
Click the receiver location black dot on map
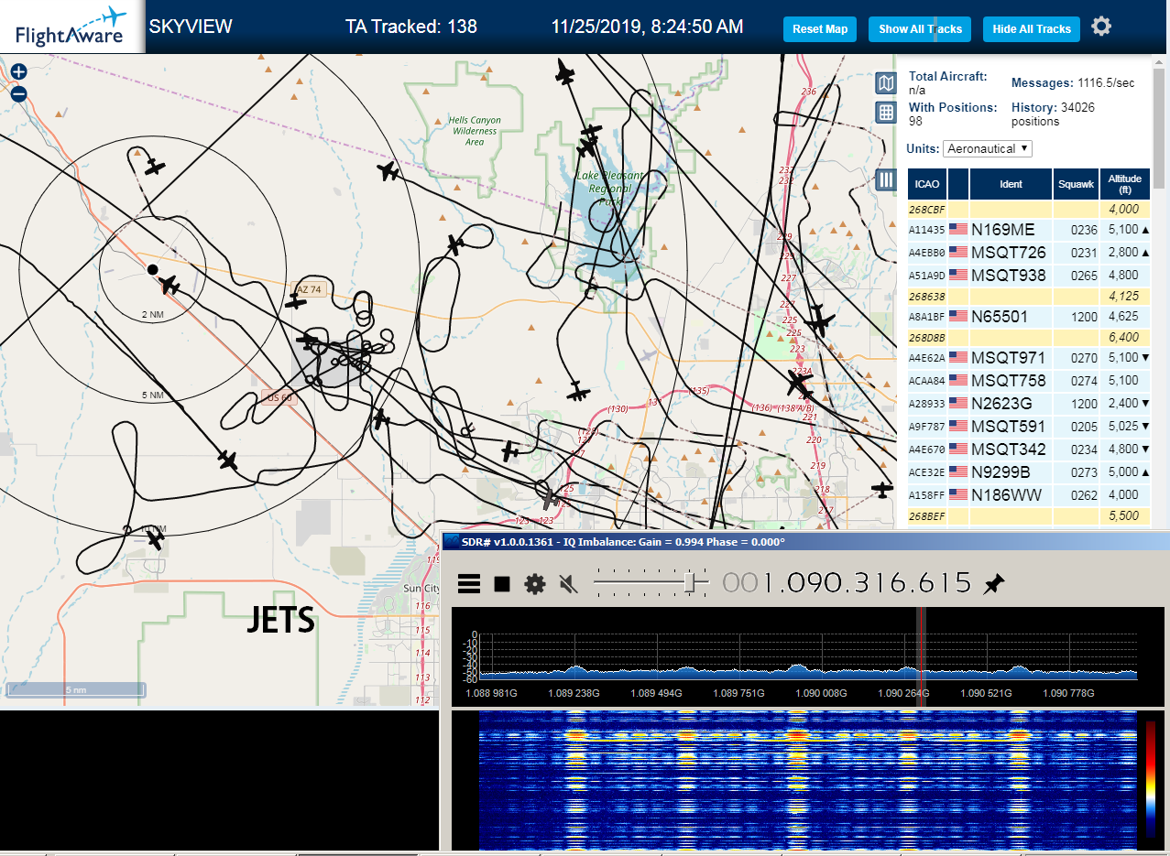click(152, 269)
